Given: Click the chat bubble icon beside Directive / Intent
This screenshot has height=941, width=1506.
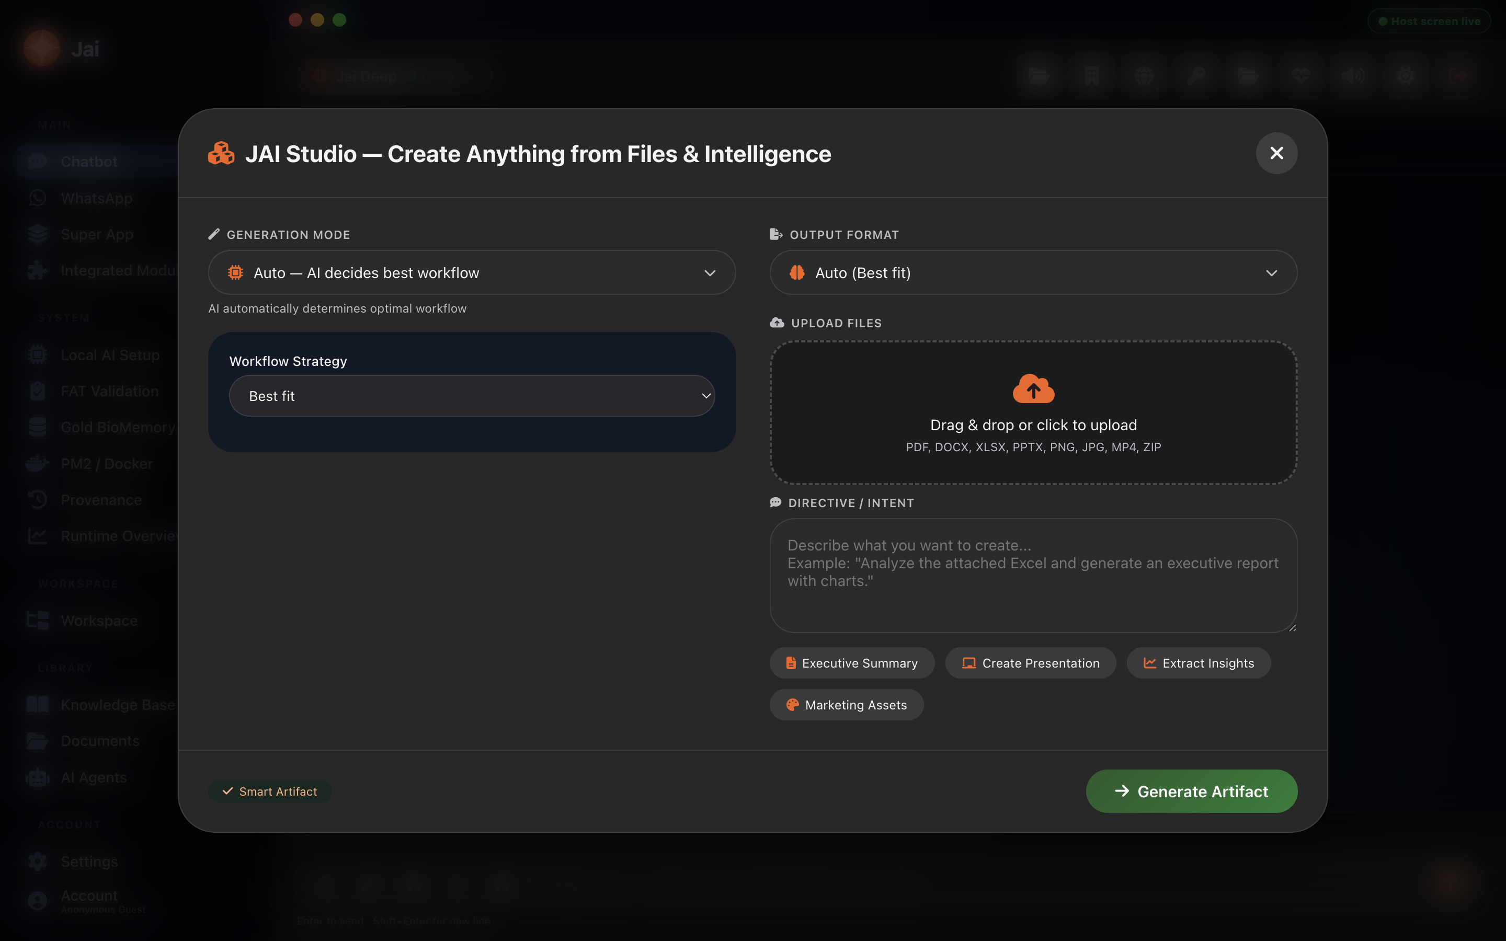Looking at the screenshot, I should 775,502.
